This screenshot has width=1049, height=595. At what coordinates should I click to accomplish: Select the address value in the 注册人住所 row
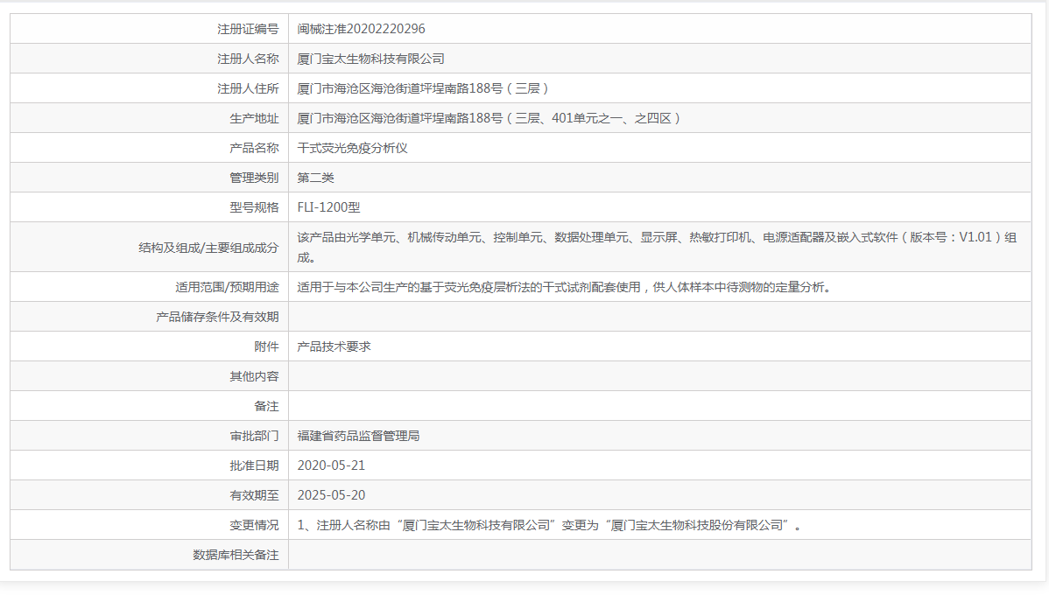423,88
